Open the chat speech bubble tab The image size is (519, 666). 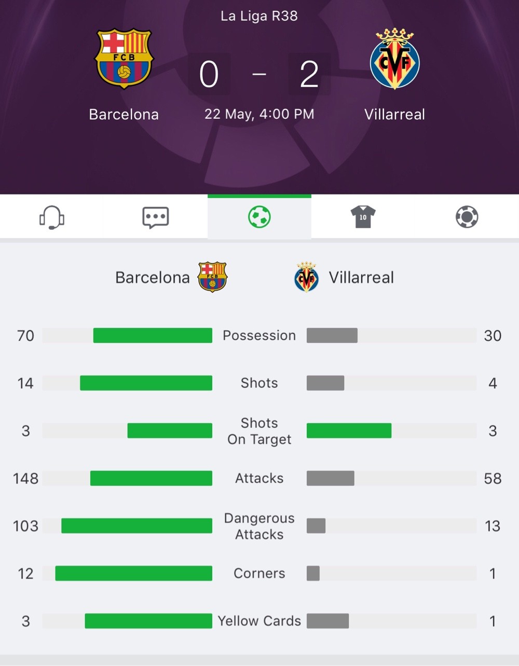point(156,217)
